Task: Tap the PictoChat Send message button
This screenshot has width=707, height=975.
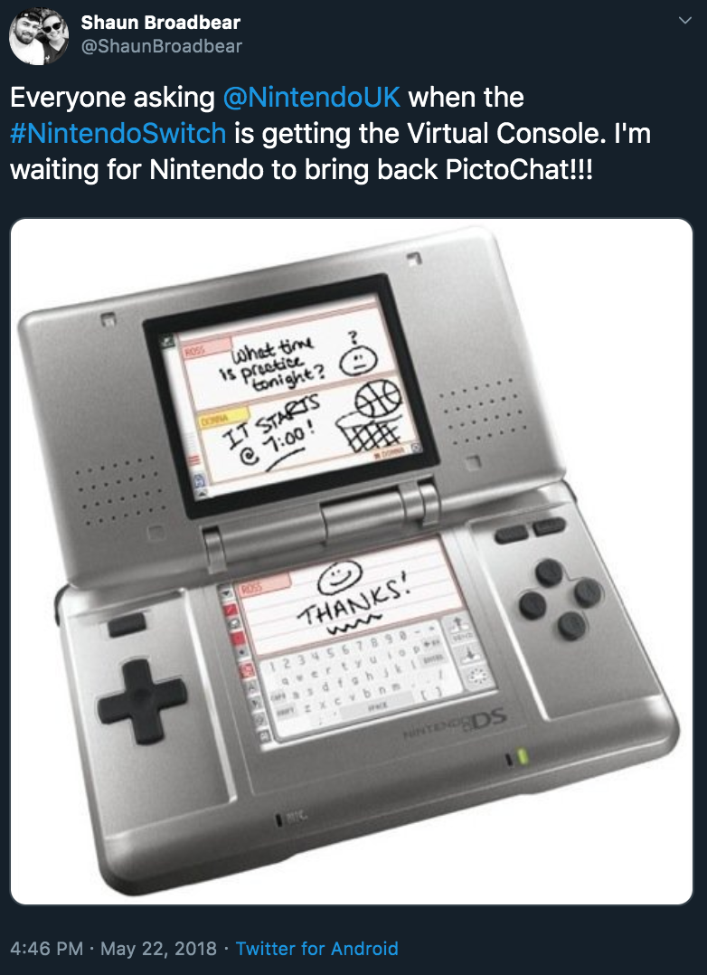Action: coord(459,628)
